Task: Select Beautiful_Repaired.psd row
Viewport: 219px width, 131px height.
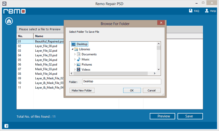Action: tap(40, 41)
